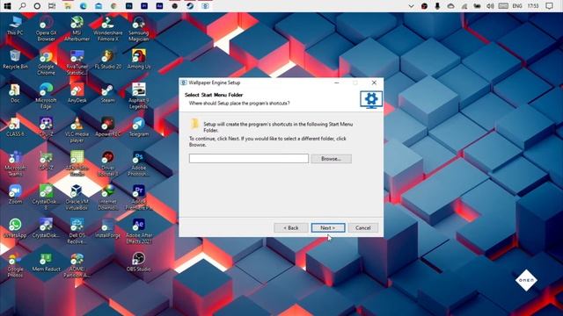This screenshot has width=563, height=316.
Task: Select the Adobe Premiere Pro desktop shortcut
Action: tap(139, 197)
